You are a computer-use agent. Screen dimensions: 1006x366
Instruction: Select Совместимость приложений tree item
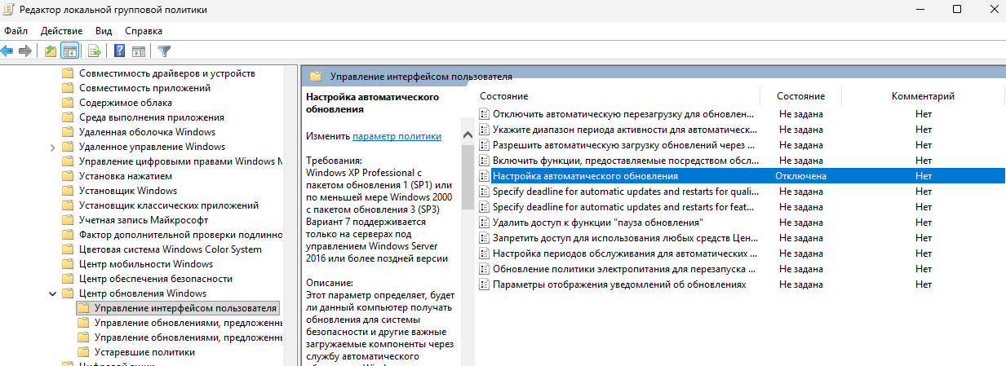(145, 88)
